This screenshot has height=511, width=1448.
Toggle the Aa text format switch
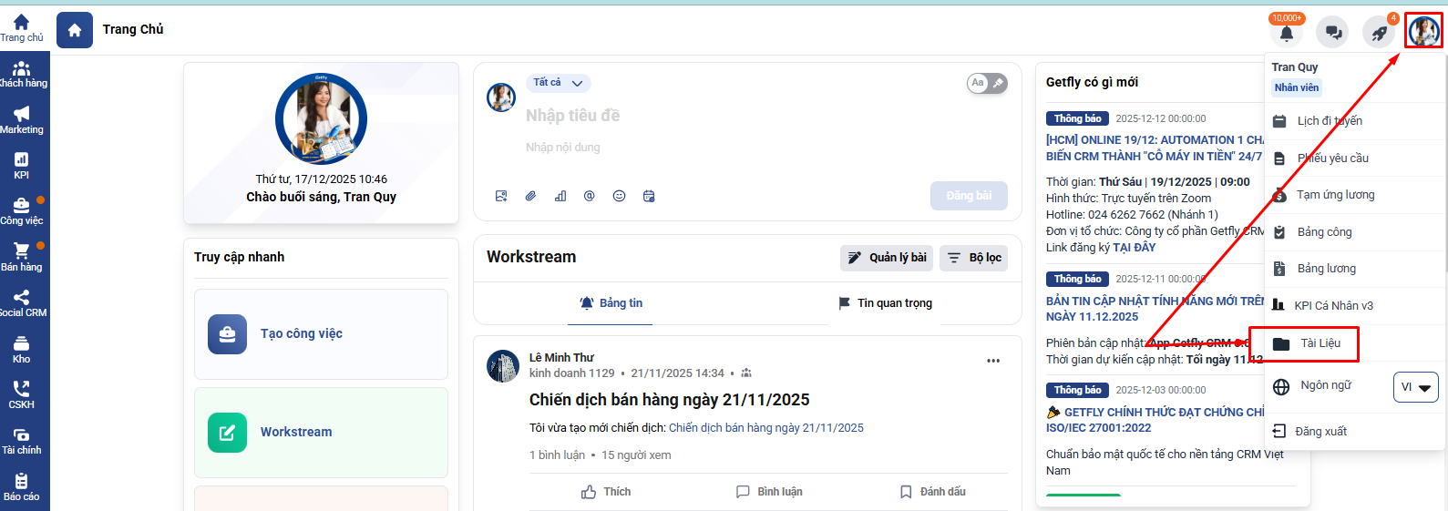pyautogui.click(x=987, y=84)
